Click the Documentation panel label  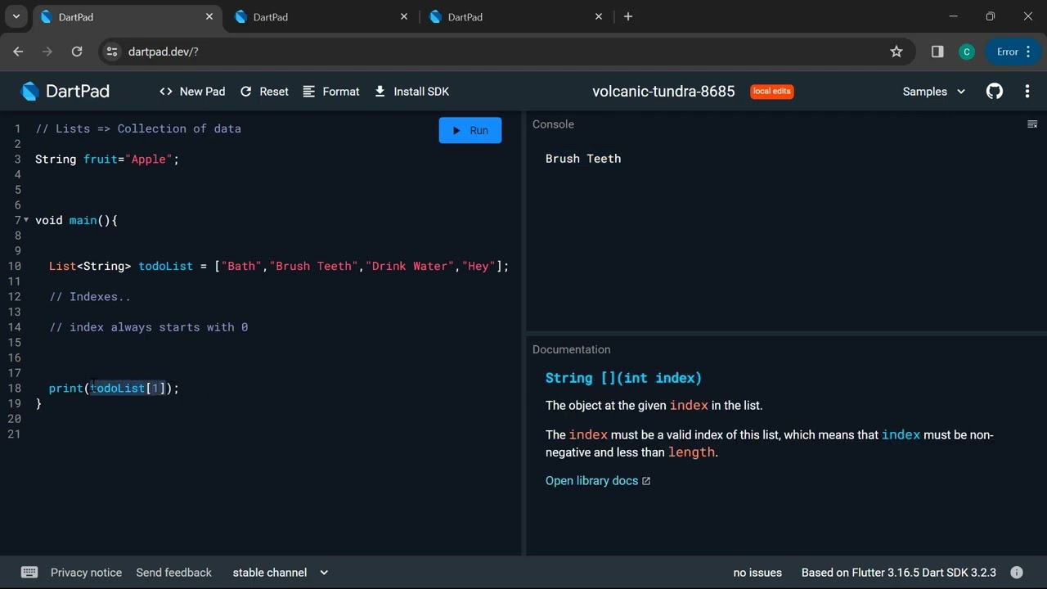[x=571, y=349]
